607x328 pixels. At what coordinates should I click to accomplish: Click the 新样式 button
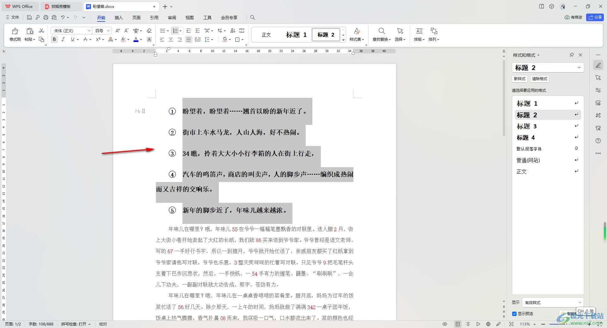click(x=519, y=79)
